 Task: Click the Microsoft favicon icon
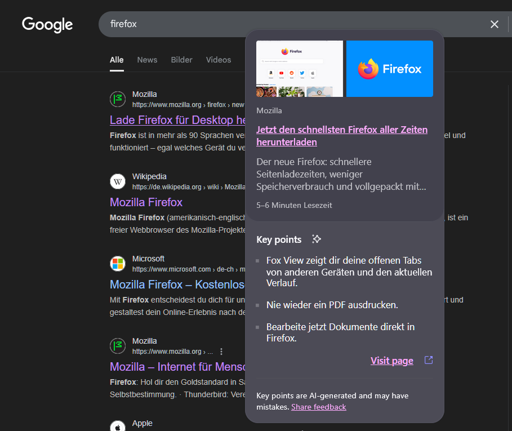click(x=118, y=264)
